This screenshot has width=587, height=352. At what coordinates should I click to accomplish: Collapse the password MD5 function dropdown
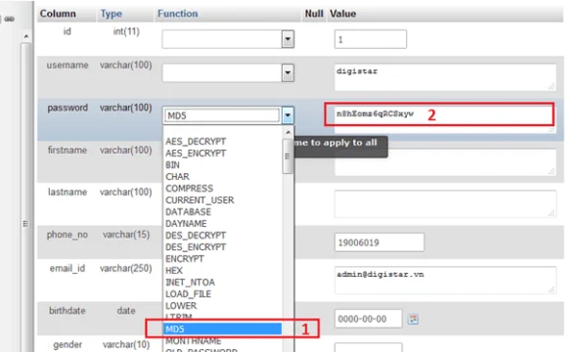pos(288,115)
